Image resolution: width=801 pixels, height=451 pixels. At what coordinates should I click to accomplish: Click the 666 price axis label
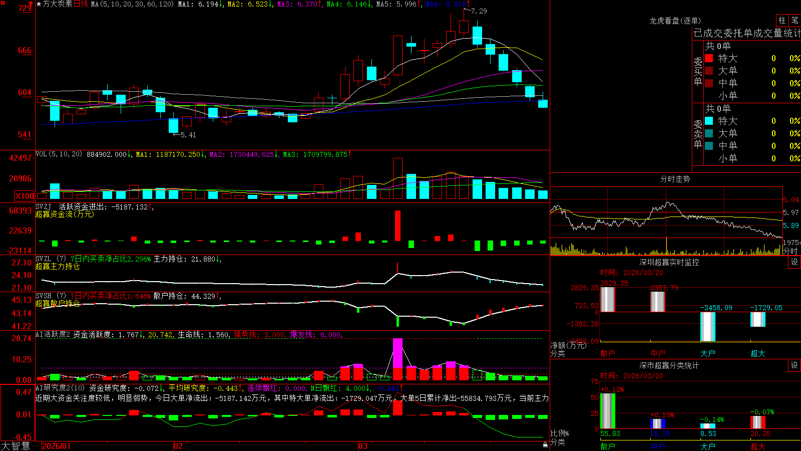[x=25, y=50]
